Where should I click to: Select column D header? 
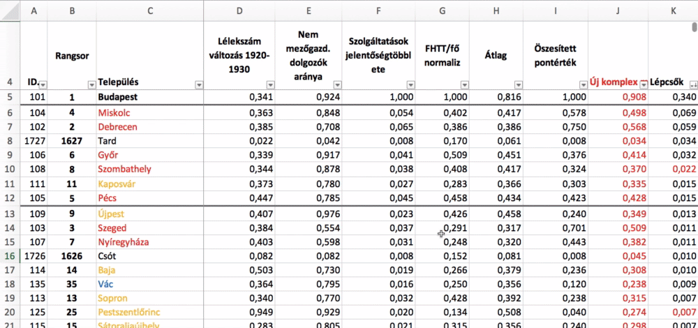[239, 11]
